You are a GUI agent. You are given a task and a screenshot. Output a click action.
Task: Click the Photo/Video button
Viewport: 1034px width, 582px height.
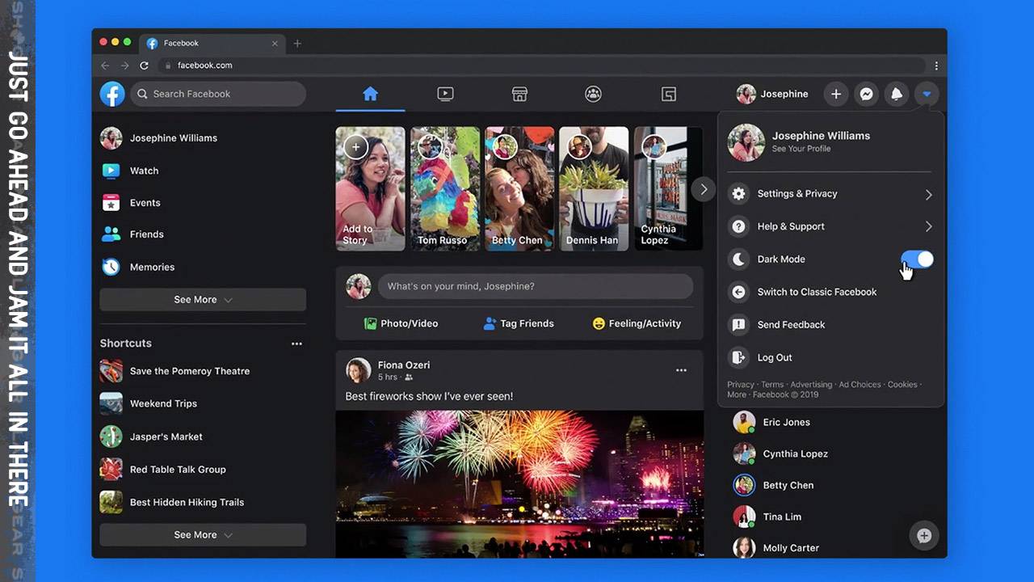pos(401,323)
